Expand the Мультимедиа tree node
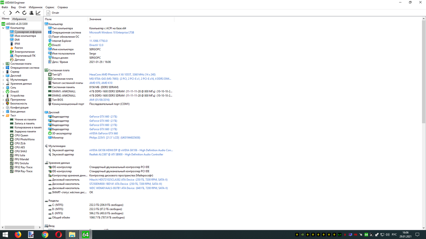The image size is (426, 239). [x=3, y=80]
